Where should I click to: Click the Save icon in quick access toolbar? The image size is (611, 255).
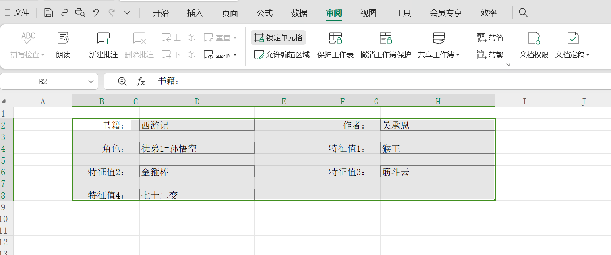pos(49,13)
